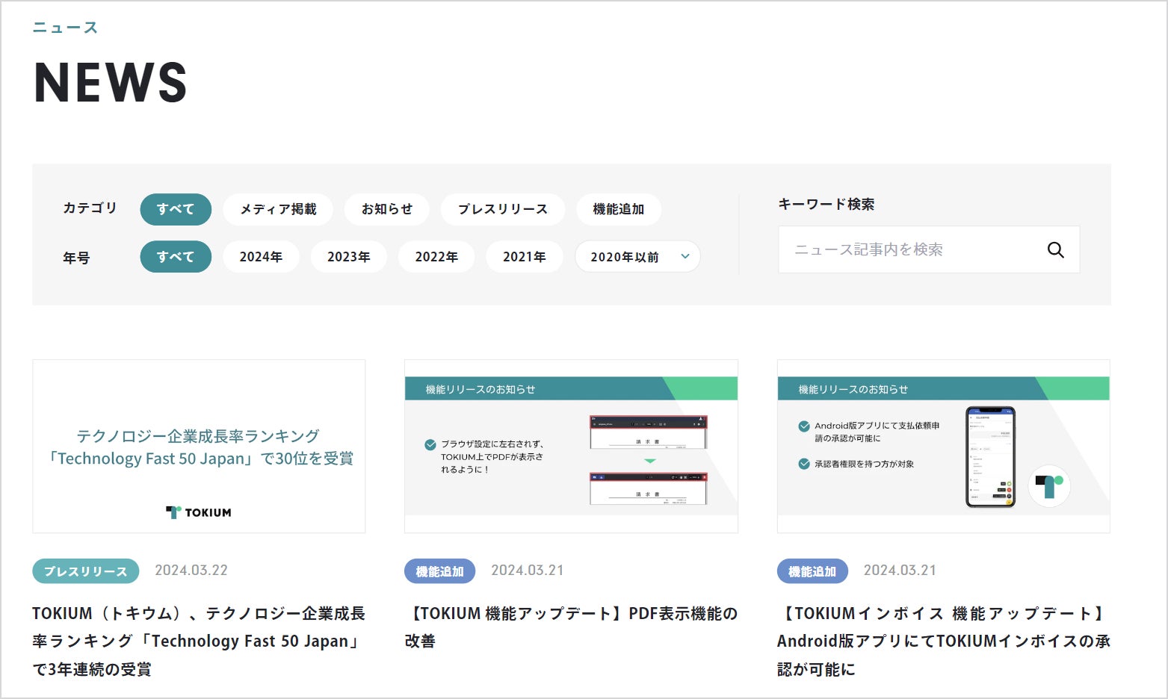Click the プレスリリース tag dated 2024.03.22
The height and width of the screenshot is (699, 1168).
[86, 571]
